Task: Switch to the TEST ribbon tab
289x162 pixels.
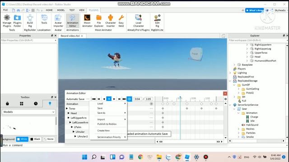Action: (72, 10)
